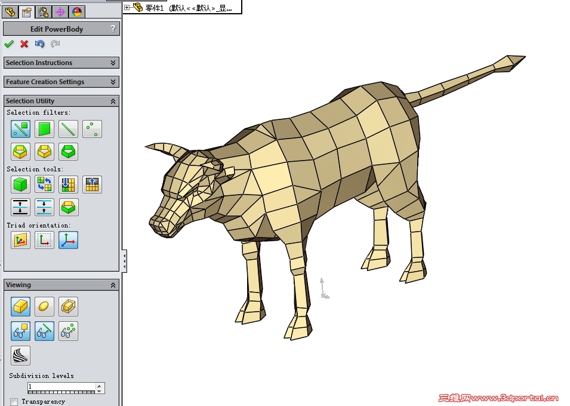Viewport: 570px width, 406px height.
Task: Activate the body selection tool
Action: [20, 184]
